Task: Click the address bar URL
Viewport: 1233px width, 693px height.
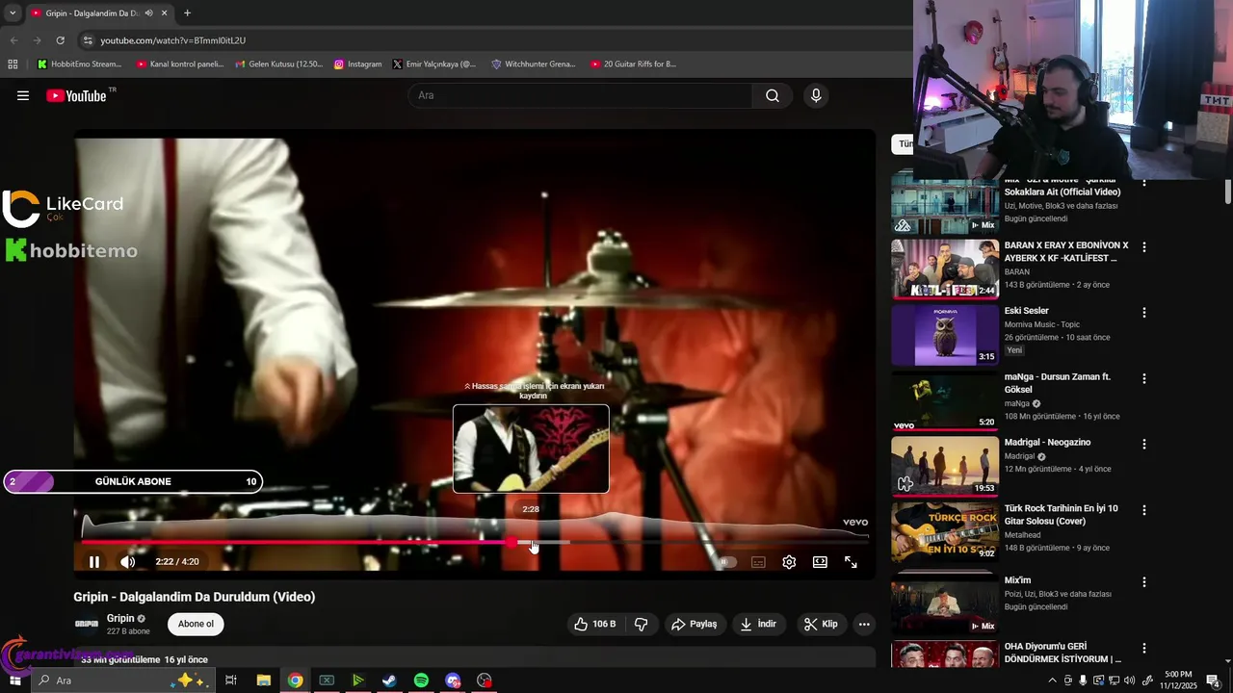Action: point(173,40)
